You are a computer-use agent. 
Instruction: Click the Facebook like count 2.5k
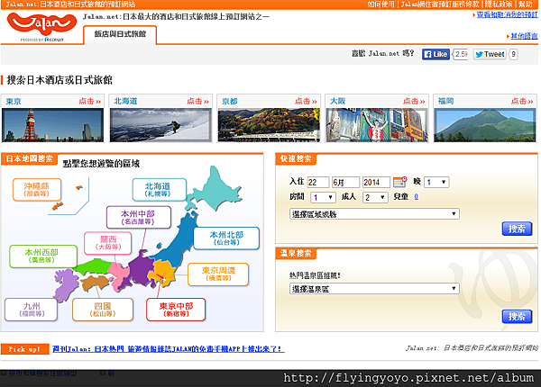coord(460,54)
